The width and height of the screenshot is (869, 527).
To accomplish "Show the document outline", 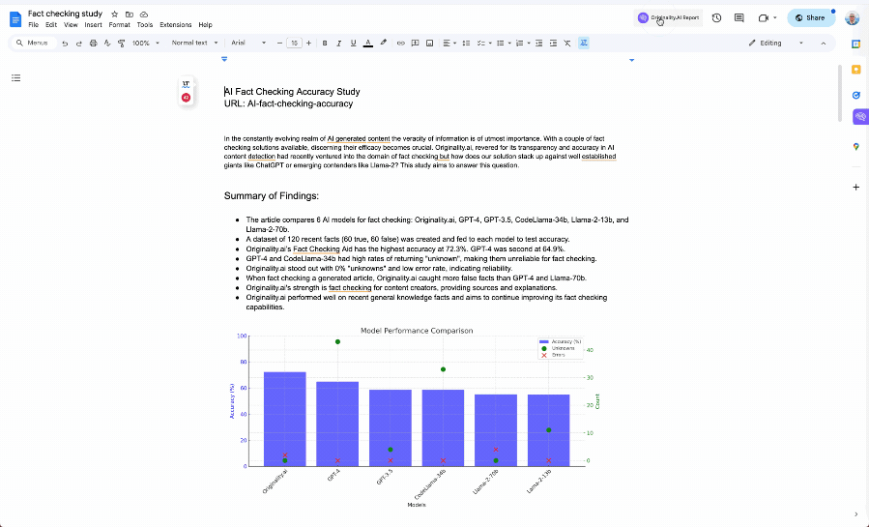I will click(16, 77).
